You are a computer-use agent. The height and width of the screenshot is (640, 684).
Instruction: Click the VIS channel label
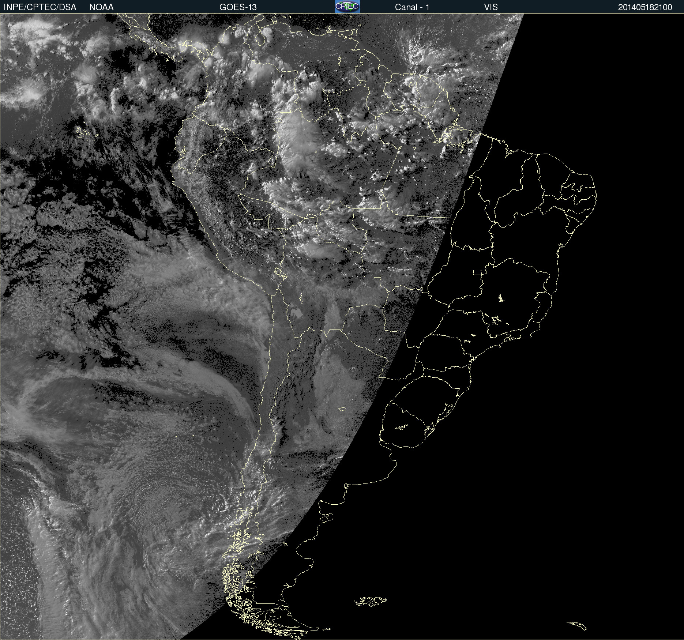pos(491,7)
